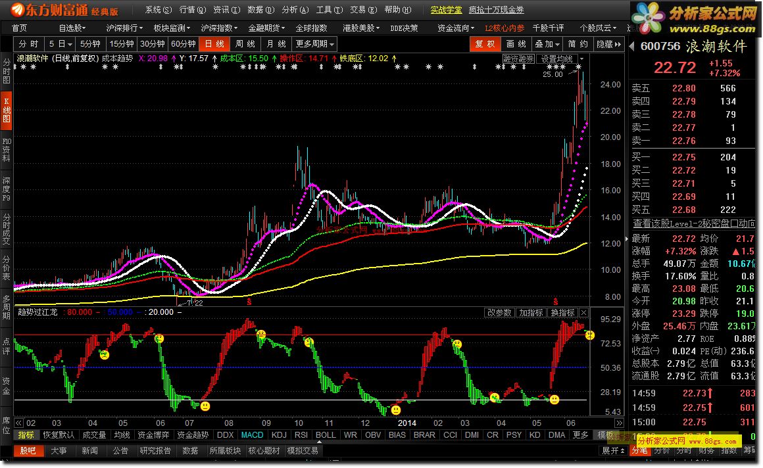Open the 疯抢十万现金券 link
The height and width of the screenshot is (468, 763).
pos(497,10)
